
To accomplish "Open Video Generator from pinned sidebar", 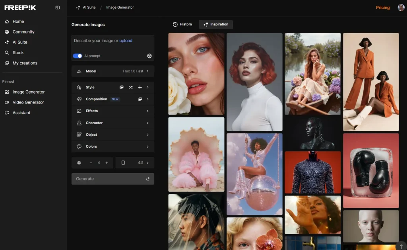I will tap(28, 102).
